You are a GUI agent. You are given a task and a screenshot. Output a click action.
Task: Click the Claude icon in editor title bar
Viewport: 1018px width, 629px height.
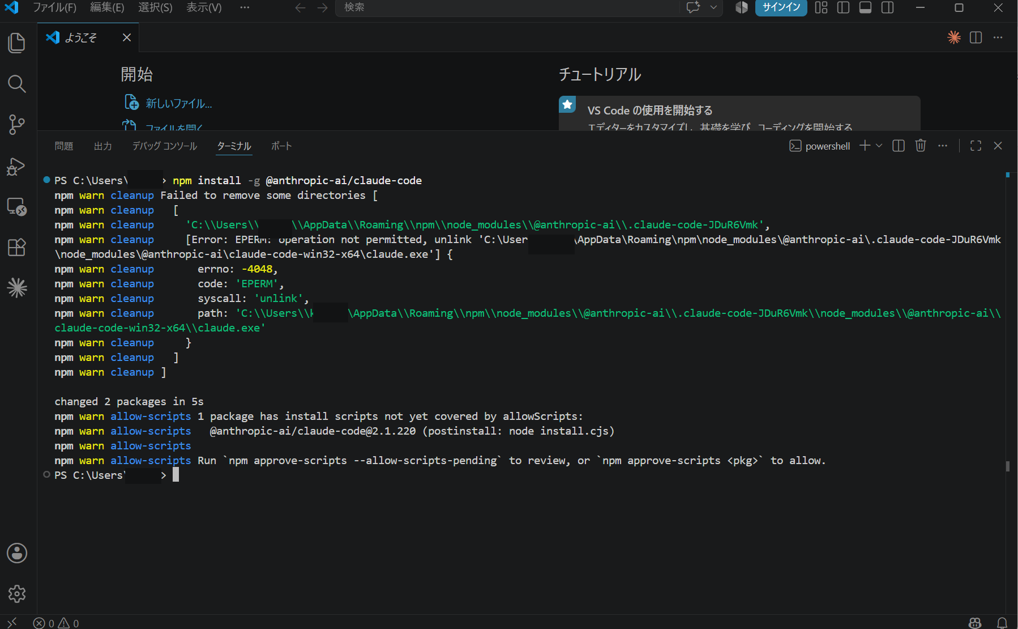coord(954,37)
